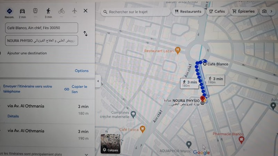Filter by Restaurants chip
278x156 pixels.
tap(188, 12)
